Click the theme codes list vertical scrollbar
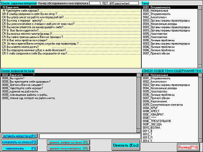The height and width of the screenshot is (152, 203). (200, 108)
